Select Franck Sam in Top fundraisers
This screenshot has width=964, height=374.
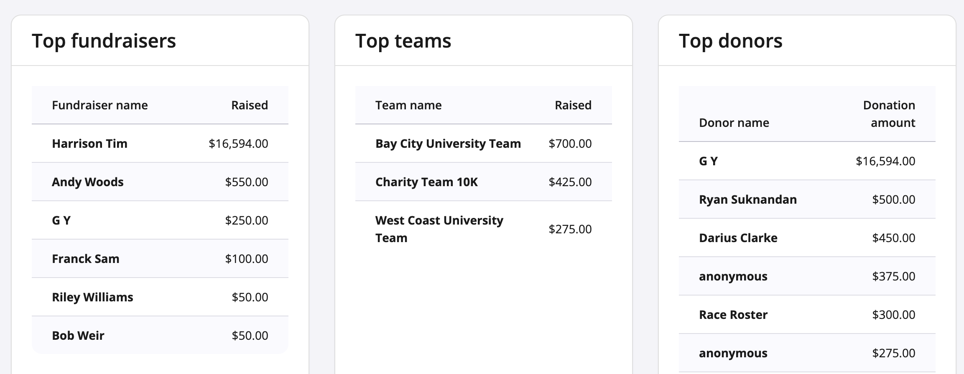85,259
